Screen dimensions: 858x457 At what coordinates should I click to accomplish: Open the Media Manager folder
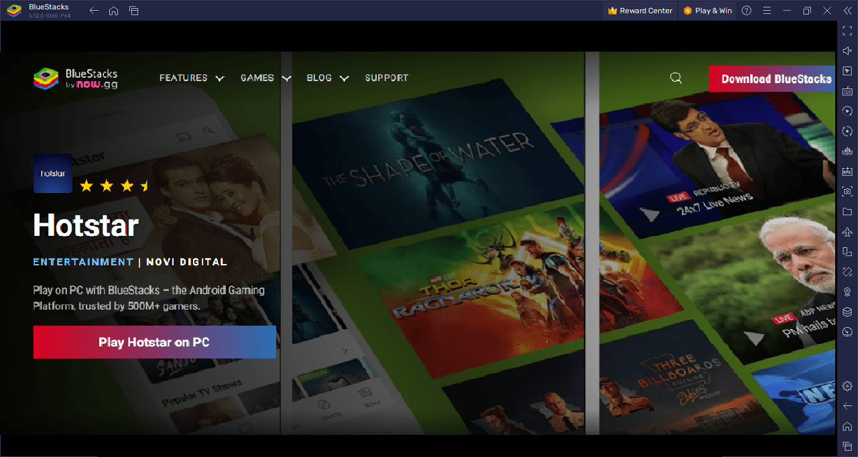pos(847,211)
